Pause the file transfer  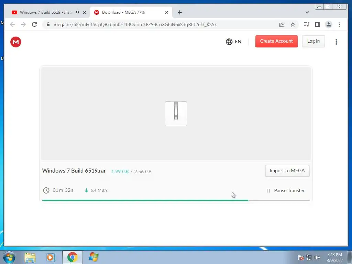coord(286,190)
